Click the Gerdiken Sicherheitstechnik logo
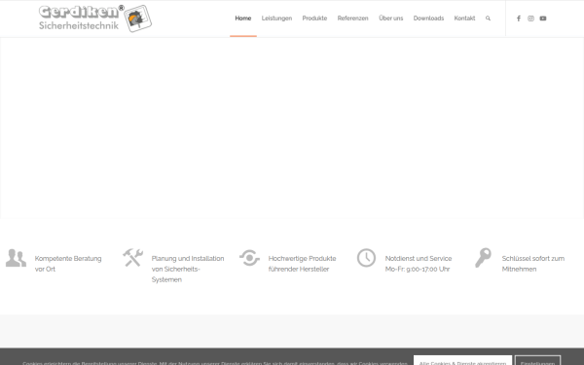Screen dimensions: 584x365 [x=95, y=18]
